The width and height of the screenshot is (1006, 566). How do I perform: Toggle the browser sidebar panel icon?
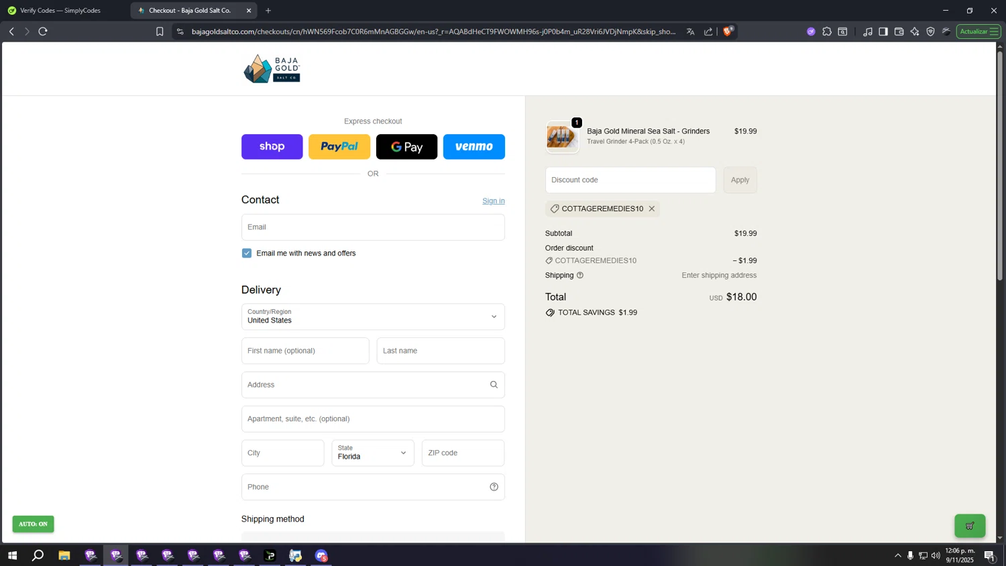(x=883, y=32)
